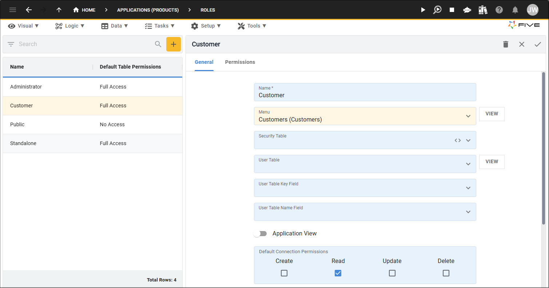Open the Logic menu
The width and height of the screenshot is (549, 288).
tap(70, 26)
